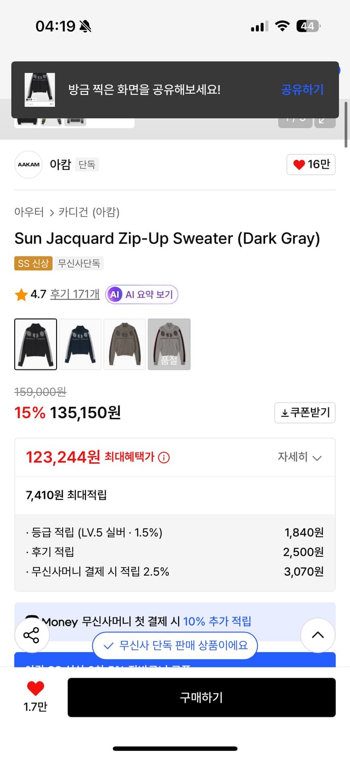Tap the sold-out 품절 color variant

click(x=169, y=344)
